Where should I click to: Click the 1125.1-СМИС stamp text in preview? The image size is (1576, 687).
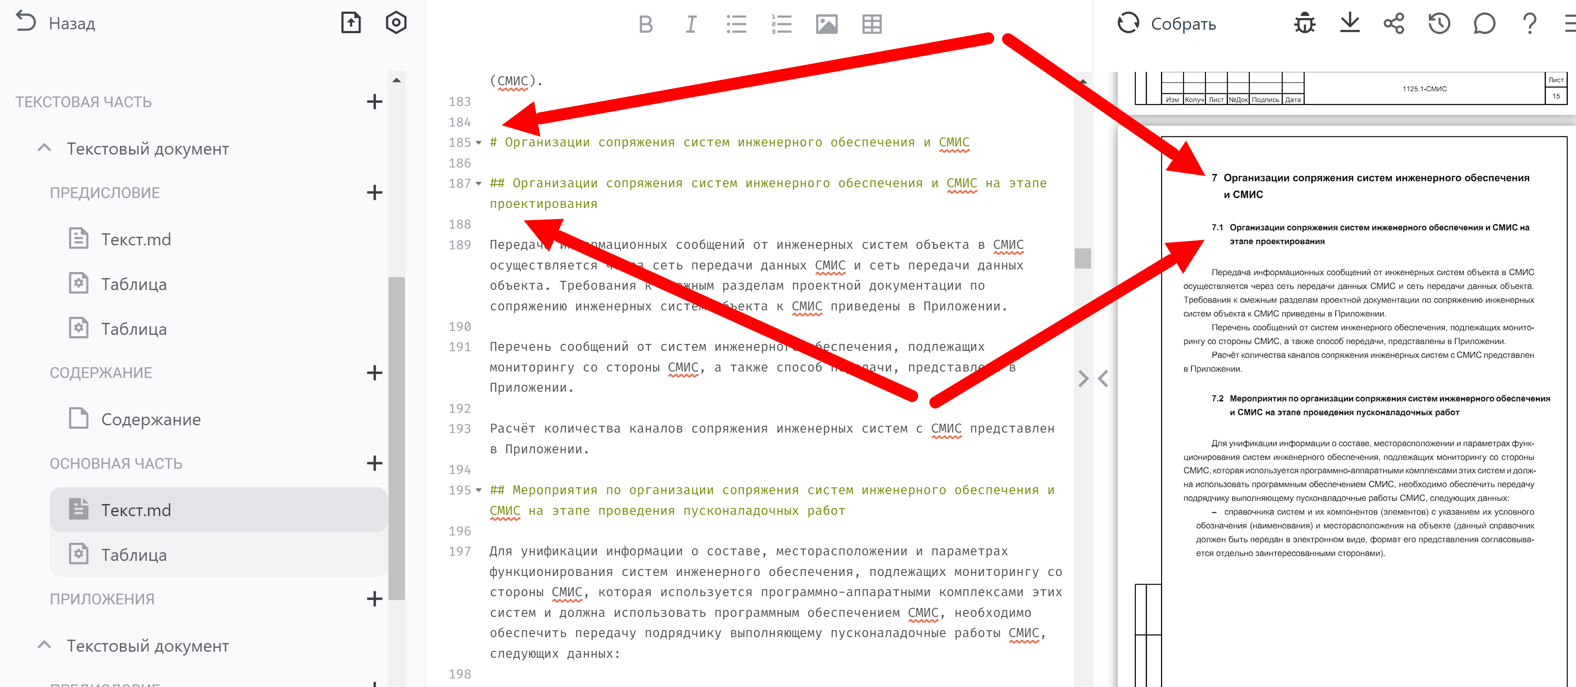(x=1424, y=89)
